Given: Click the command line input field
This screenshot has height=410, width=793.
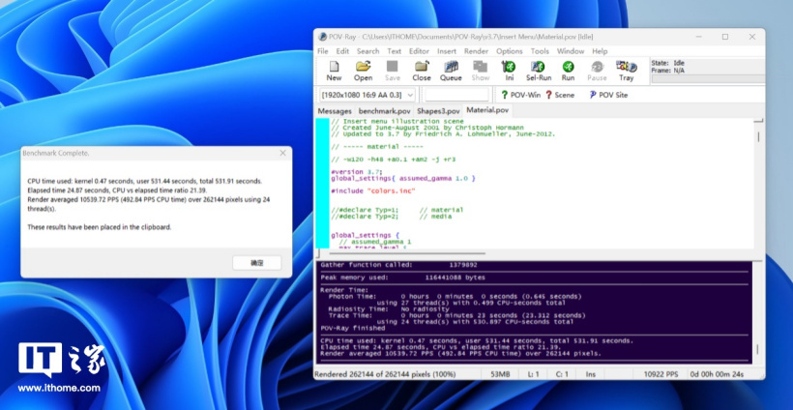Looking at the screenshot, I should [x=456, y=95].
